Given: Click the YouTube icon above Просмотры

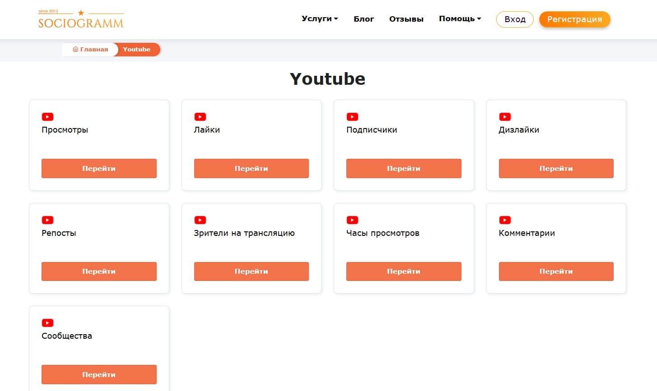Looking at the screenshot, I should tap(47, 117).
